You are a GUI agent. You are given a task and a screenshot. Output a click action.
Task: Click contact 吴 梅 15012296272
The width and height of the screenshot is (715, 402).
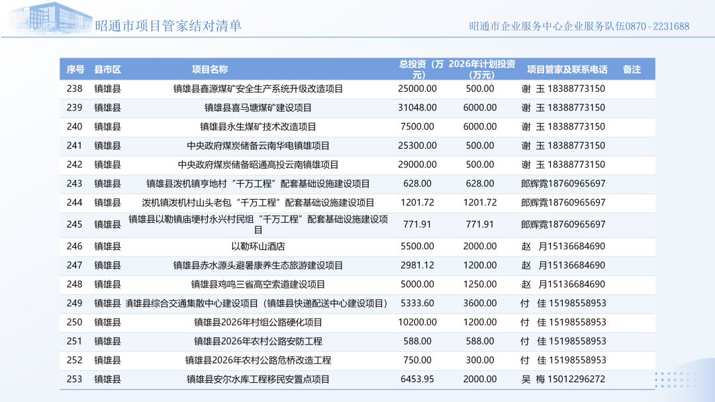click(563, 380)
